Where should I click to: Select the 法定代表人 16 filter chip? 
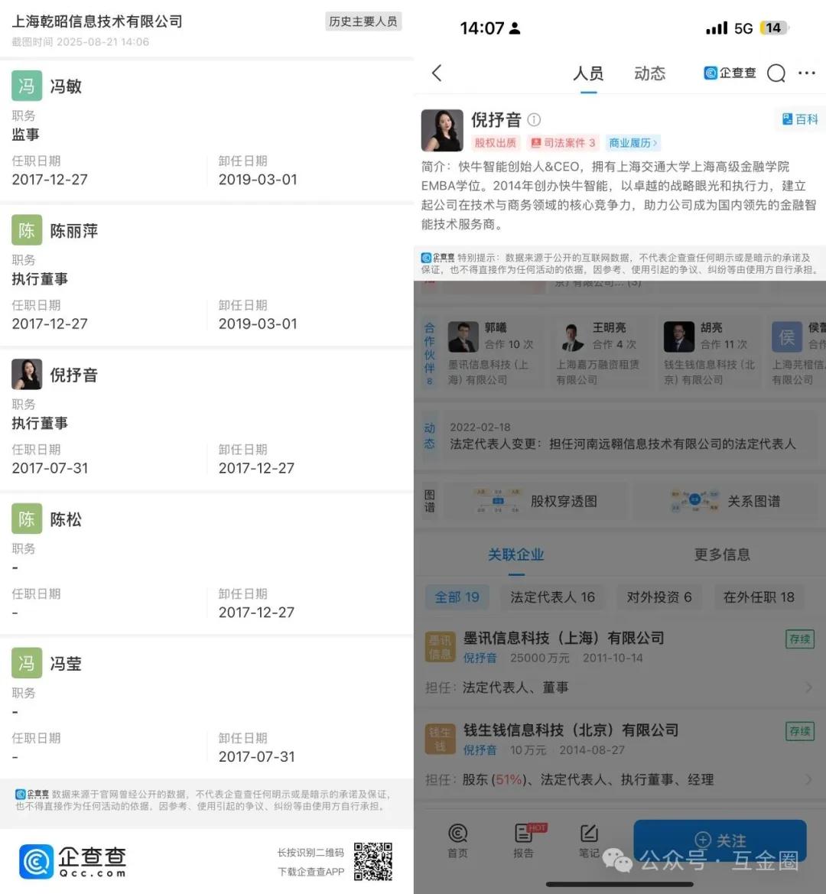coord(553,597)
